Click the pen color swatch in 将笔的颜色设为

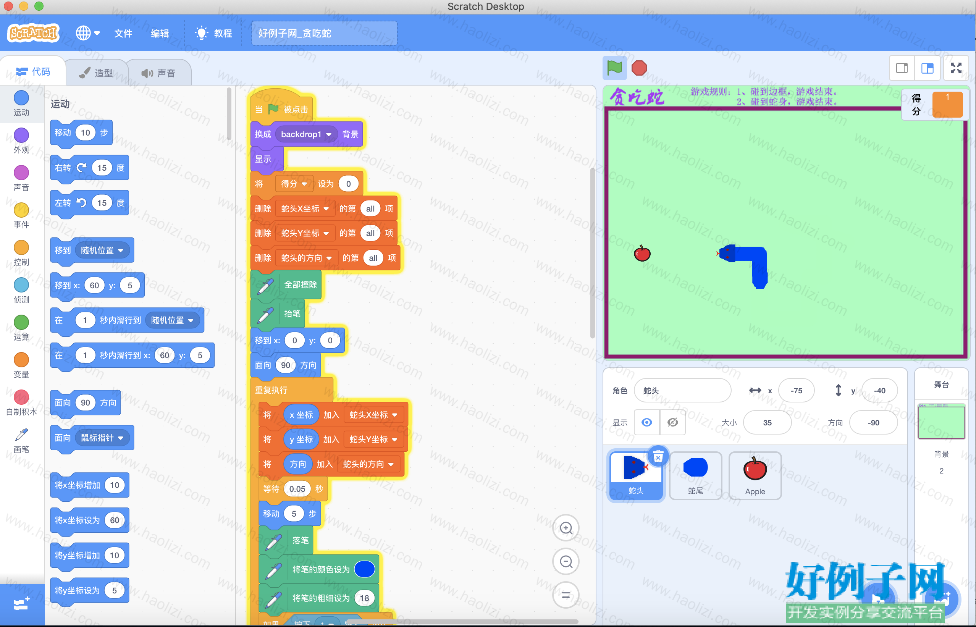click(x=364, y=569)
